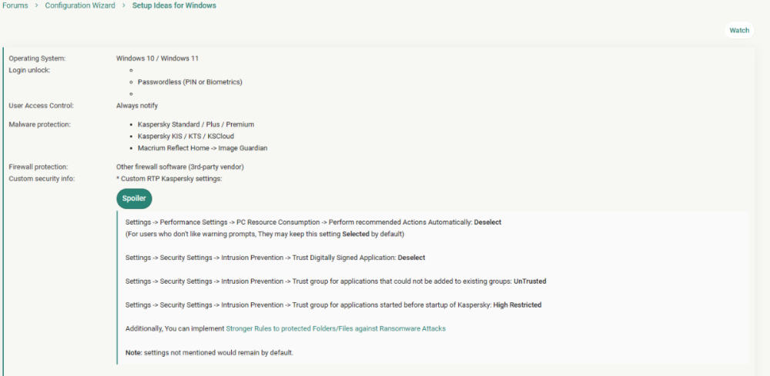Click Setup Ideas for Windows breadcrumb

pyautogui.click(x=174, y=6)
